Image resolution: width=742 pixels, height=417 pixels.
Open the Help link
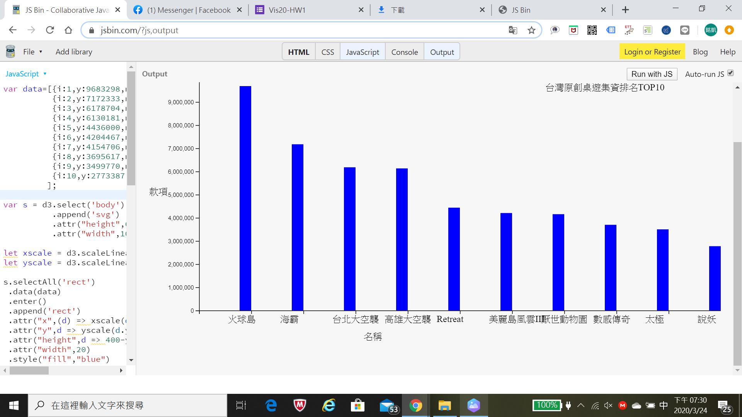[x=728, y=52]
